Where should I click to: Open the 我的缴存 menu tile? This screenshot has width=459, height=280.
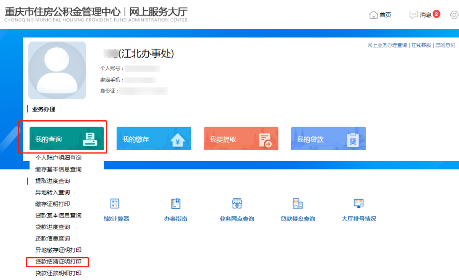(154, 139)
